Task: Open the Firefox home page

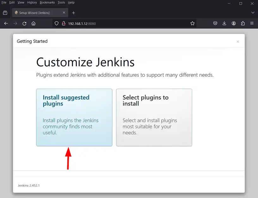Action: coord(34,23)
